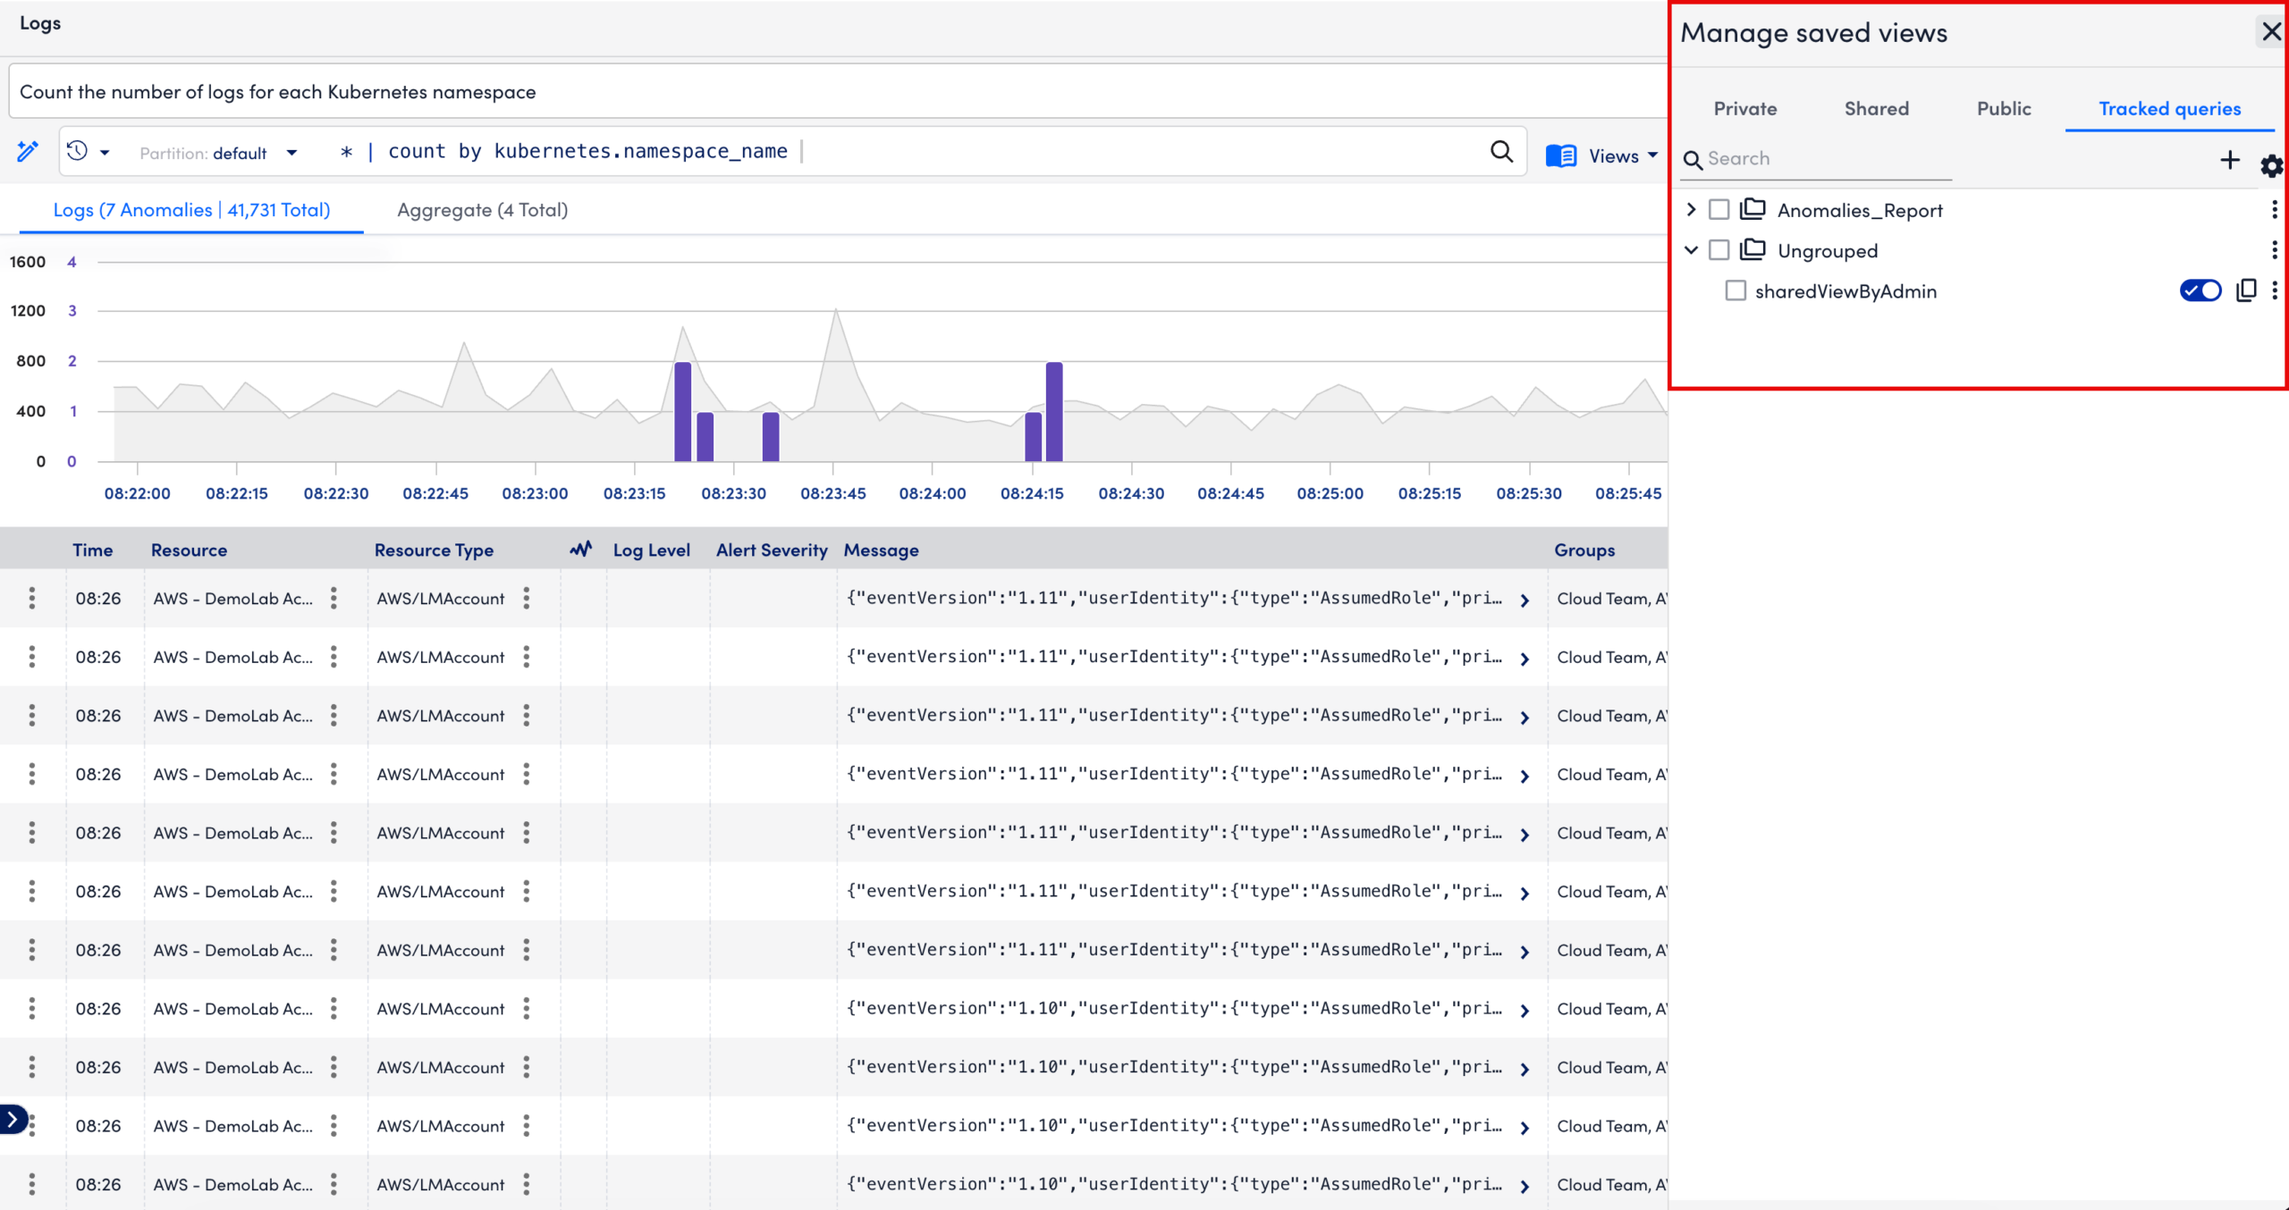
Task: Expand the side panel with arrow button
Action: [13, 1119]
